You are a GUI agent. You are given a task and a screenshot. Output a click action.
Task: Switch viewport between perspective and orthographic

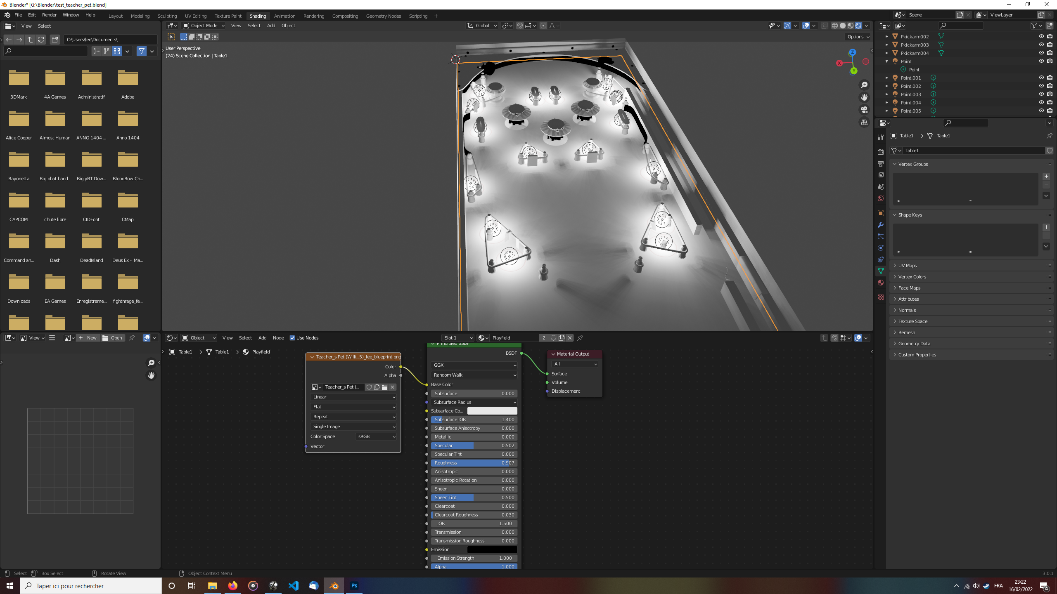pyautogui.click(x=864, y=123)
